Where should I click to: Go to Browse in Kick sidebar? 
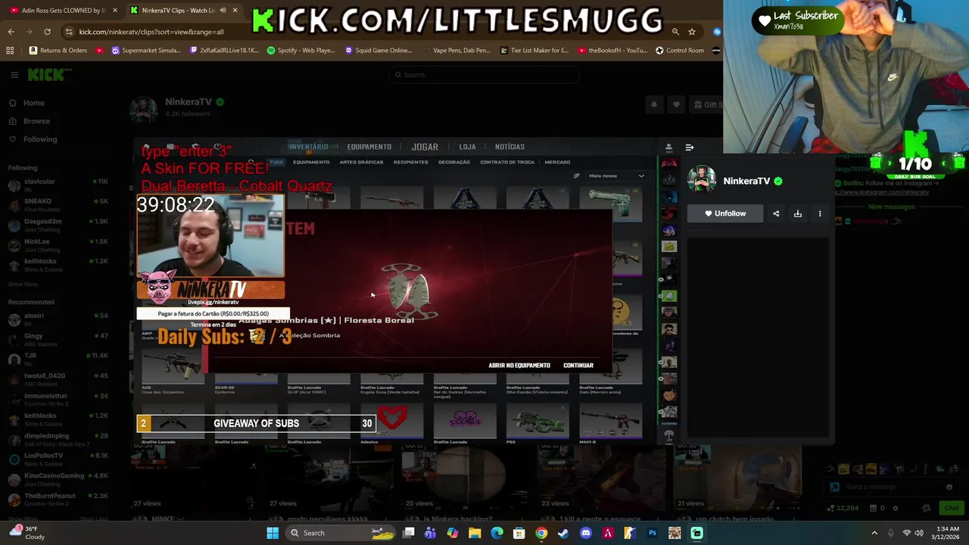tap(29, 121)
